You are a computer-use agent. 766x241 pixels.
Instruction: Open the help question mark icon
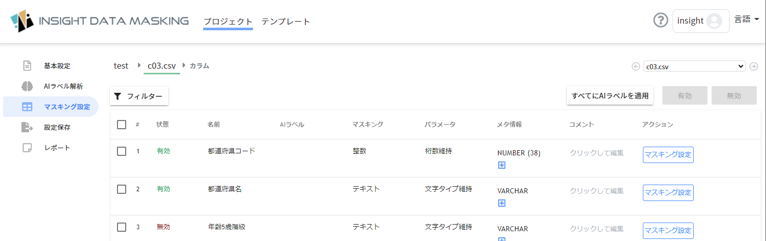point(661,21)
